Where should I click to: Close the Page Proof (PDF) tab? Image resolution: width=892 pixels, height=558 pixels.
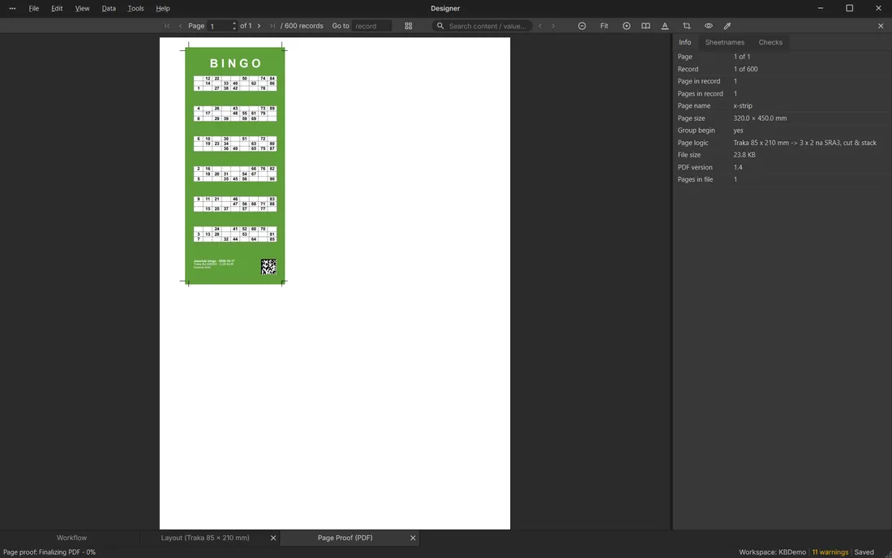(x=413, y=538)
